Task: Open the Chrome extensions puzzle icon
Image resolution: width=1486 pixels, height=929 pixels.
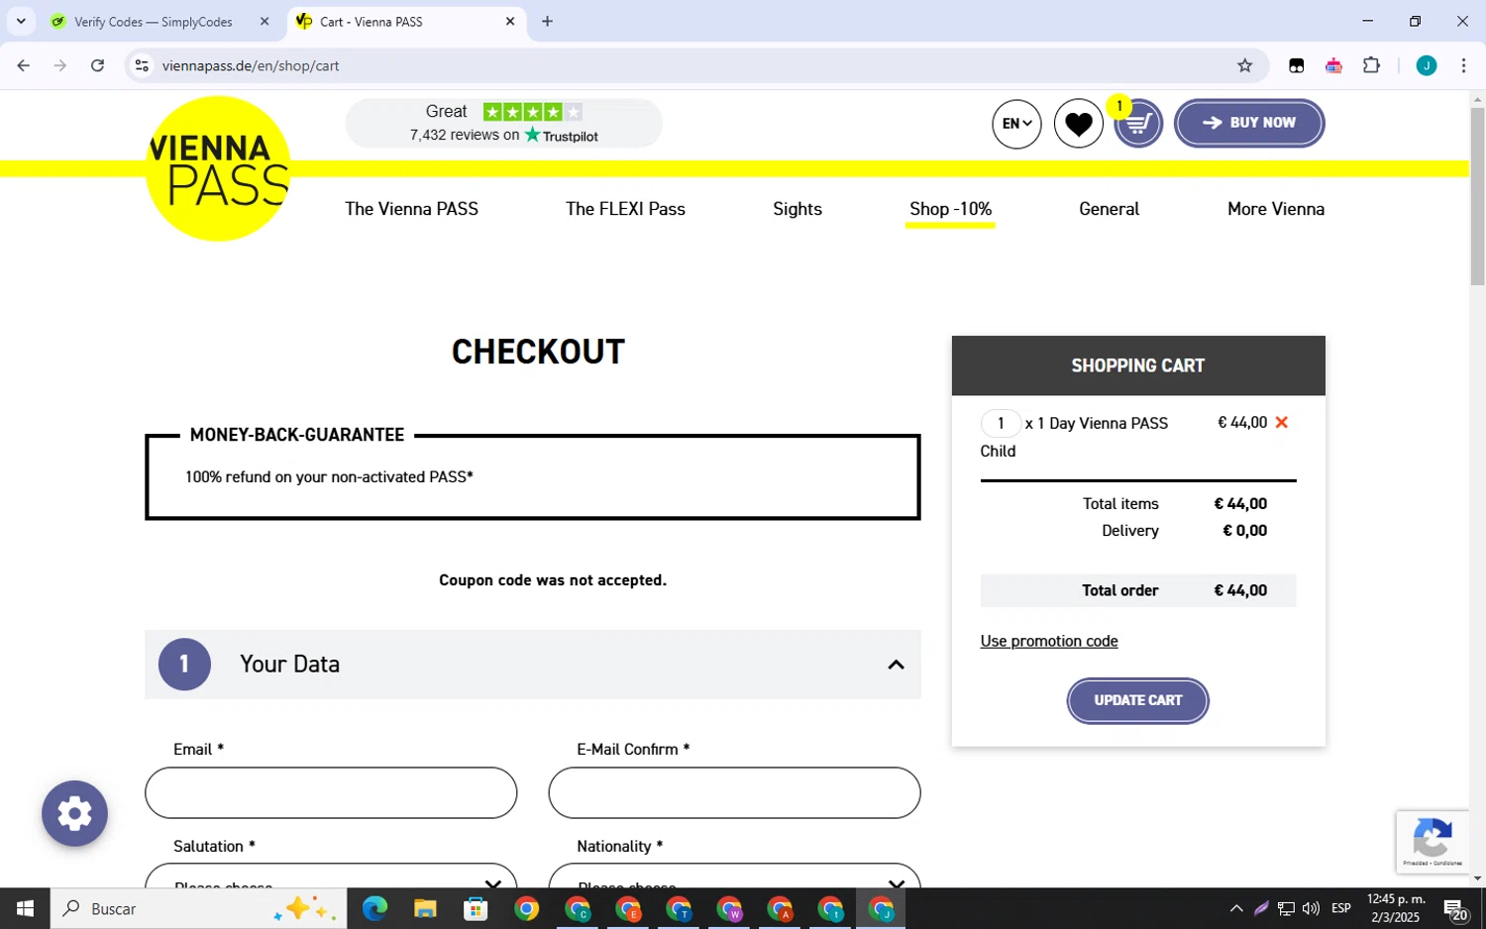Action: pos(1371,66)
